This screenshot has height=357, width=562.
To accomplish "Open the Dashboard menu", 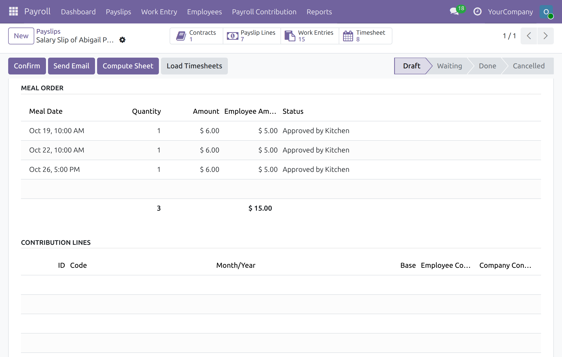I will 78,12.
